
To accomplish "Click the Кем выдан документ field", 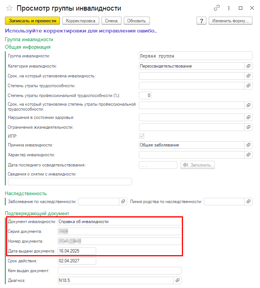I will pos(119,271).
